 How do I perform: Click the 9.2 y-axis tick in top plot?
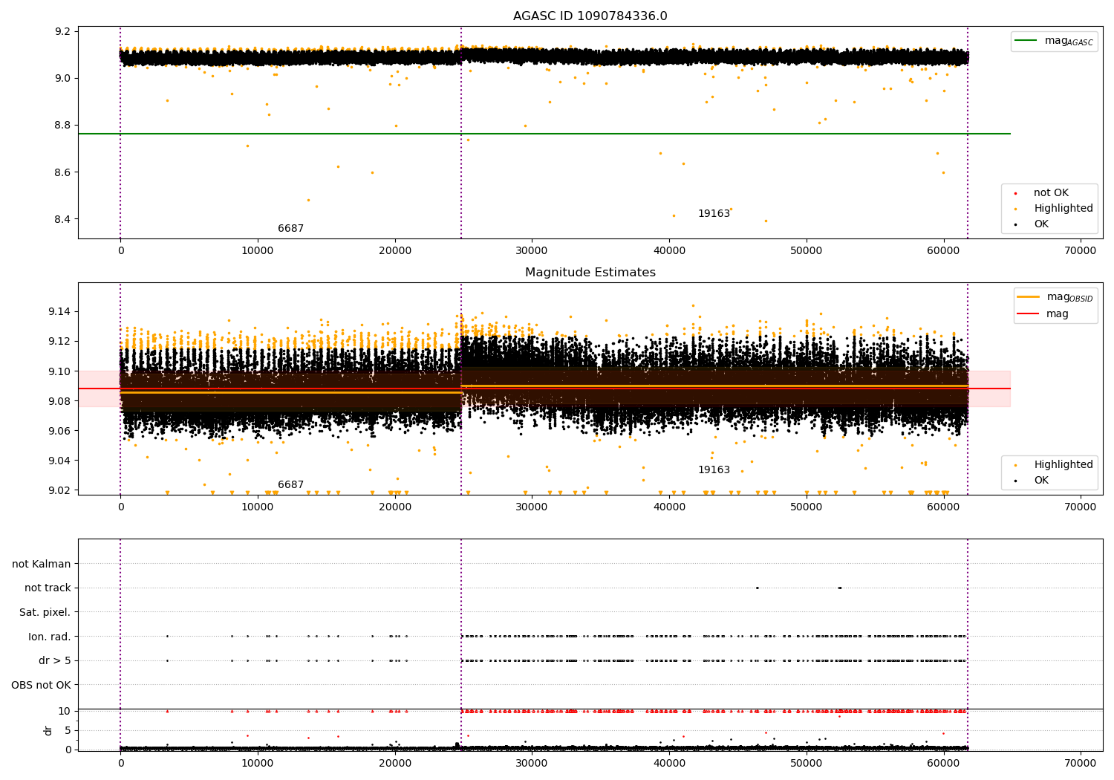(x=63, y=32)
